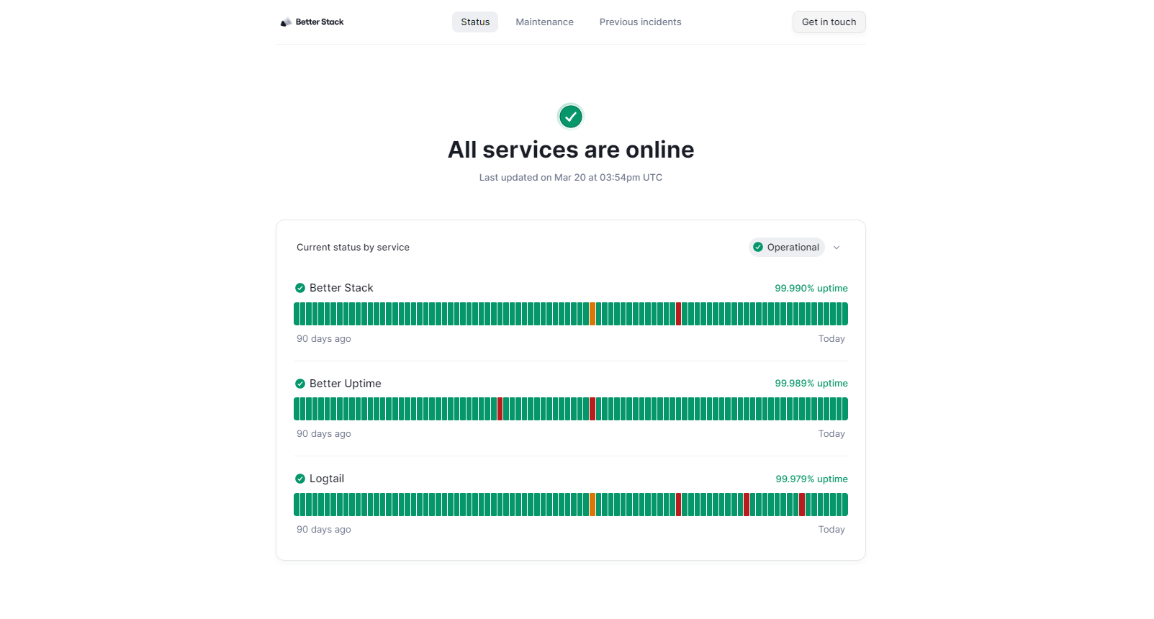This screenshot has width=1154, height=619.
Task: Click the All services are online headline
Action: pyautogui.click(x=571, y=150)
